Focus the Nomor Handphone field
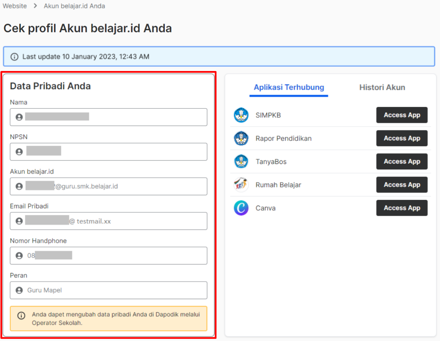440x341 pixels. (x=109, y=256)
